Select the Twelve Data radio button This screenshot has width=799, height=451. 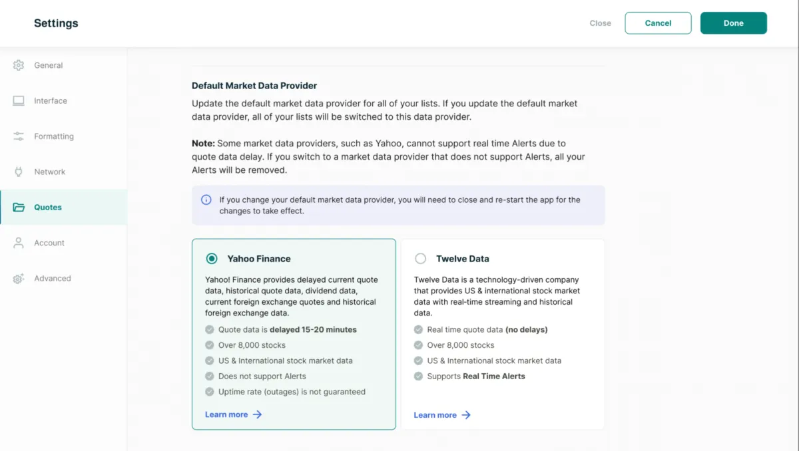coord(421,259)
